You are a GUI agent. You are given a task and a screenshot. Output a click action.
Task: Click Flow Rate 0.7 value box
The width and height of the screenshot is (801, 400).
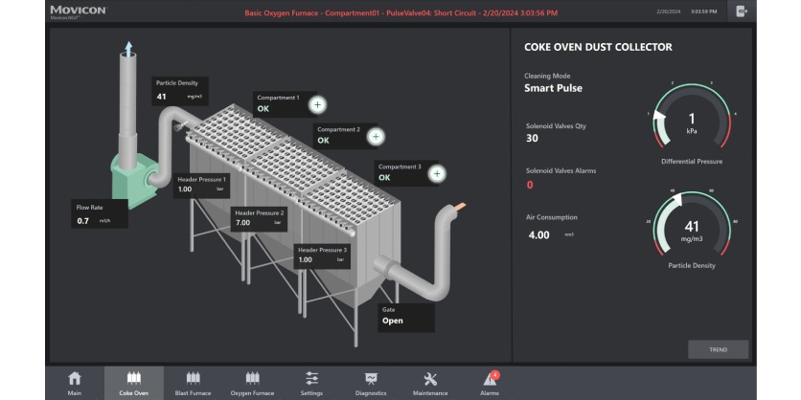pyautogui.click(x=99, y=213)
